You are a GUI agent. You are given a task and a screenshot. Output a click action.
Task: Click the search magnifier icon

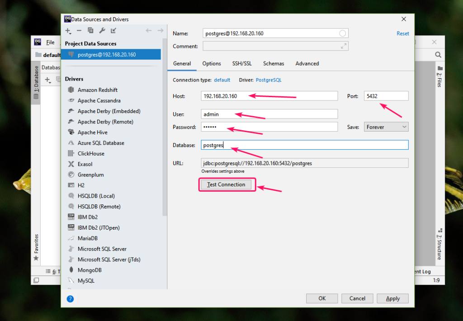point(438,54)
